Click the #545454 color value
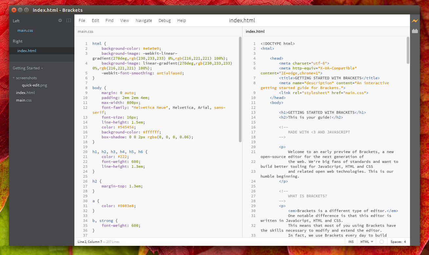 126,127
